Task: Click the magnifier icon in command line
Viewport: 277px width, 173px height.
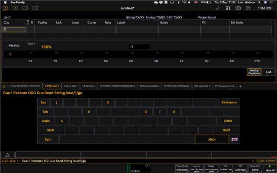Action: [x=253, y=161]
